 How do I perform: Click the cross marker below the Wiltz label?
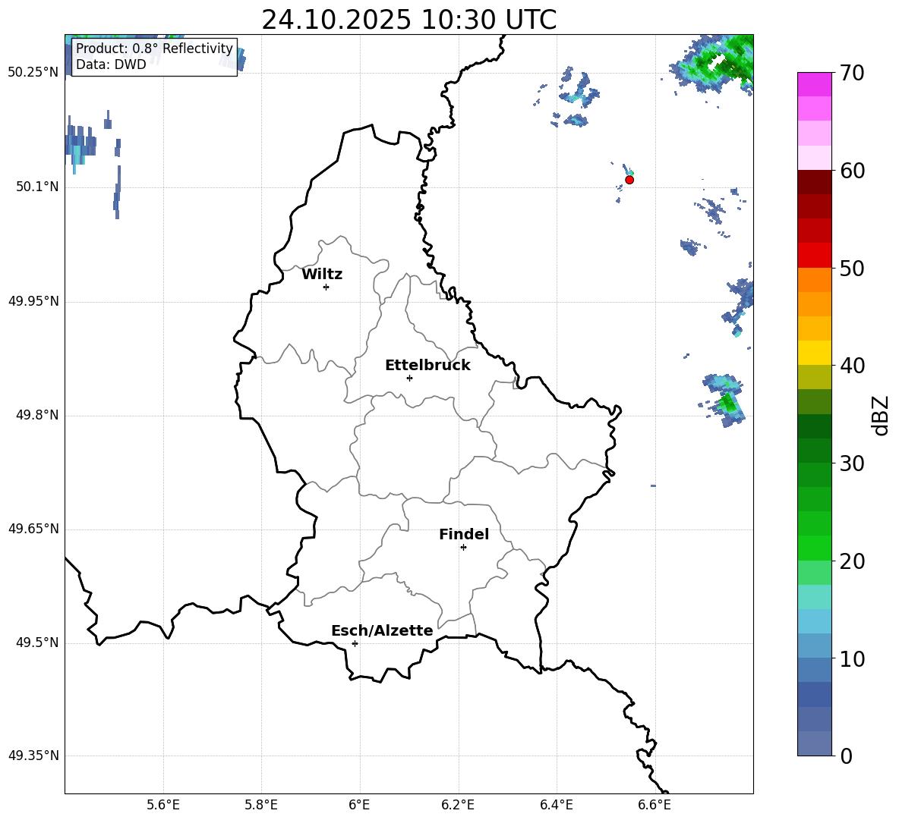pos(326,287)
